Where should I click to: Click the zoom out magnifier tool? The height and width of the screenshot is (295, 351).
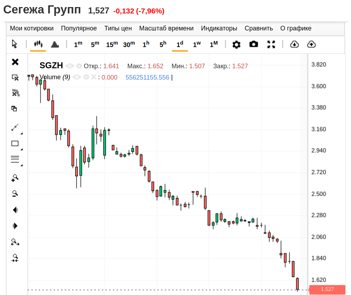pos(15,193)
